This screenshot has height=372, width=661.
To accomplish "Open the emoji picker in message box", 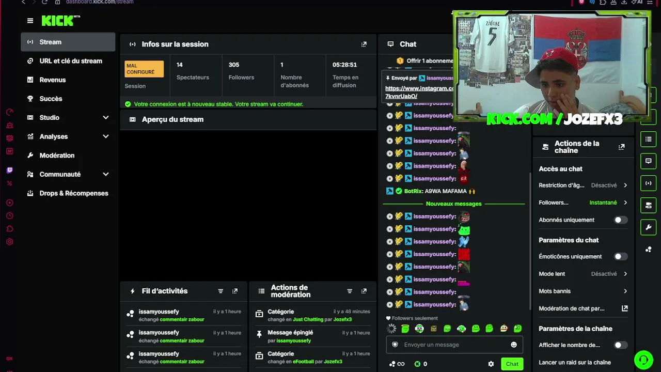I will (x=514, y=345).
